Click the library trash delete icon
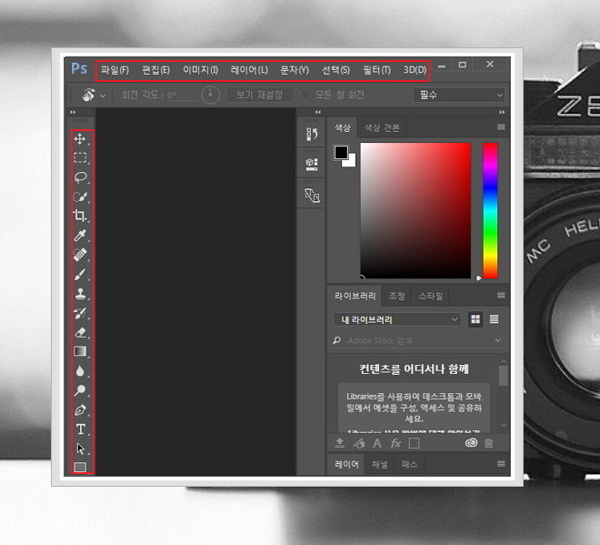 point(489,443)
